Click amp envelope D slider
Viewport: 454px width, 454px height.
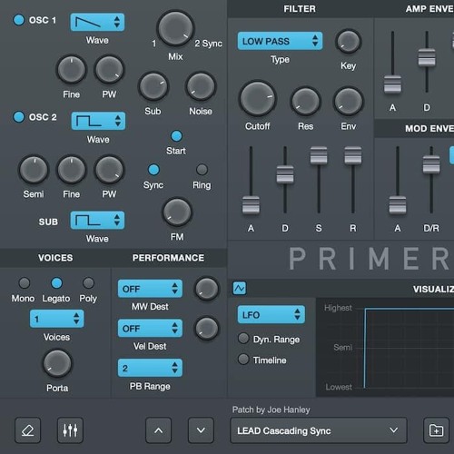427,58
